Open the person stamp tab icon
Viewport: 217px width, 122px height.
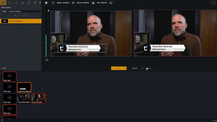tap(22, 3)
